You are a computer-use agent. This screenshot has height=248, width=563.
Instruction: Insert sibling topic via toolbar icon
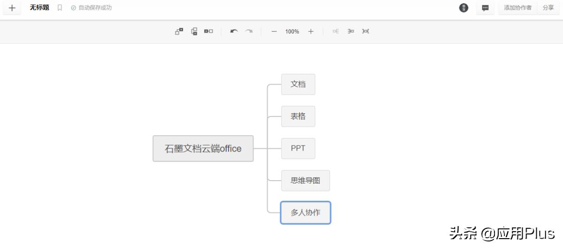194,31
